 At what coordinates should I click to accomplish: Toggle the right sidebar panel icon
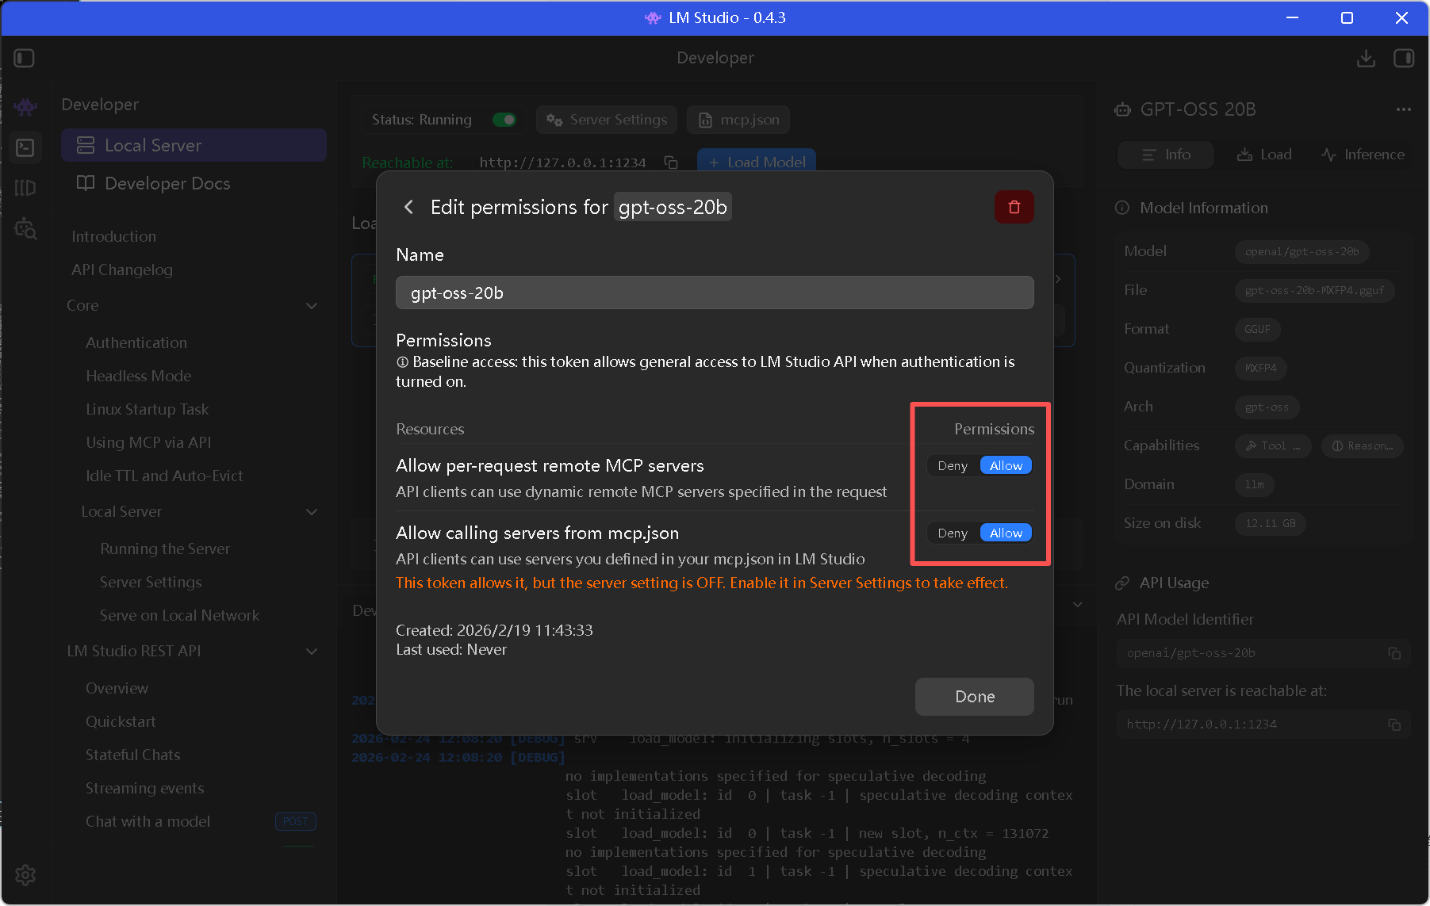1404,58
